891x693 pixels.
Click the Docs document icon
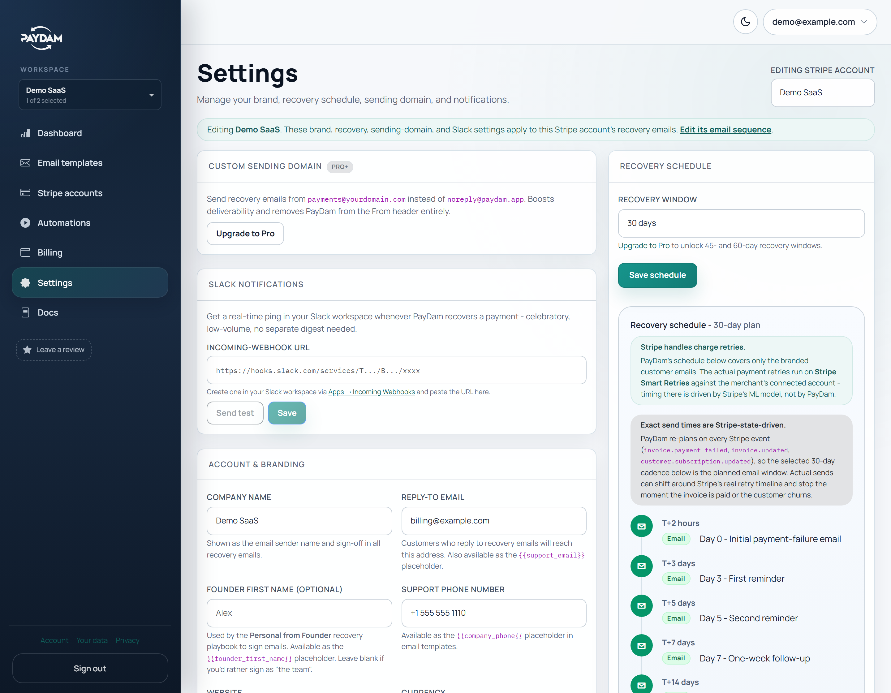(x=25, y=312)
